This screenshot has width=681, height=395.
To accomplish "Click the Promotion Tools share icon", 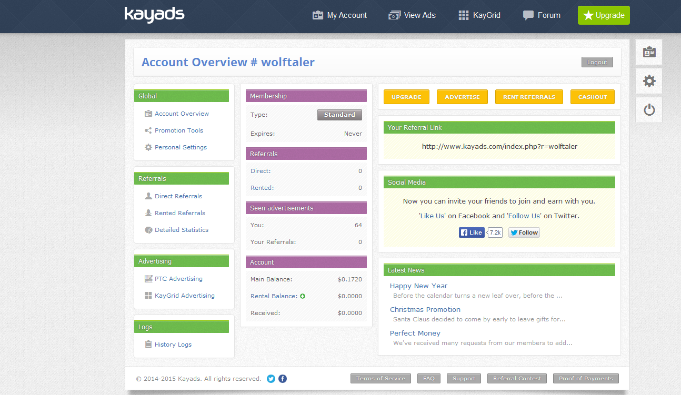I will (x=148, y=130).
